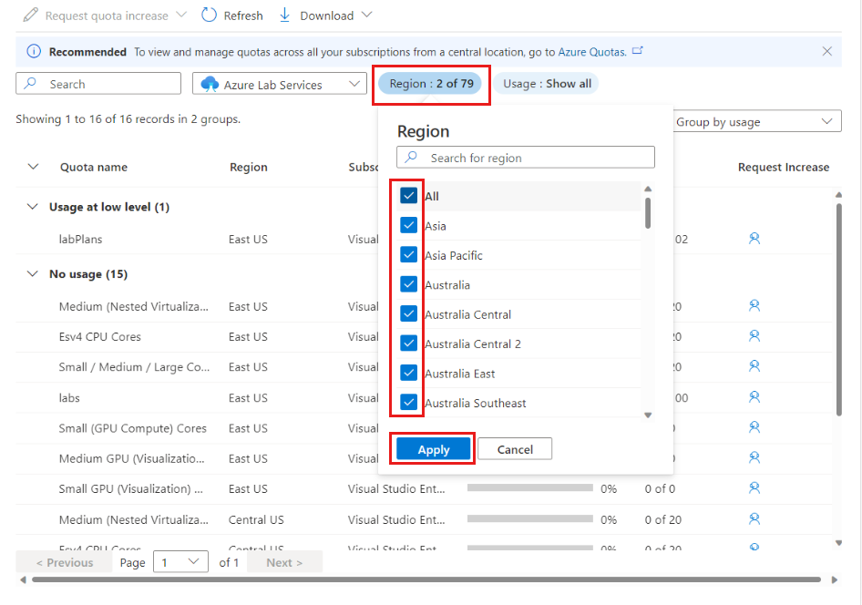Click the region list scroll down arrow
Viewport: 862px width, 605px height.
pyautogui.click(x=648, y=415)
